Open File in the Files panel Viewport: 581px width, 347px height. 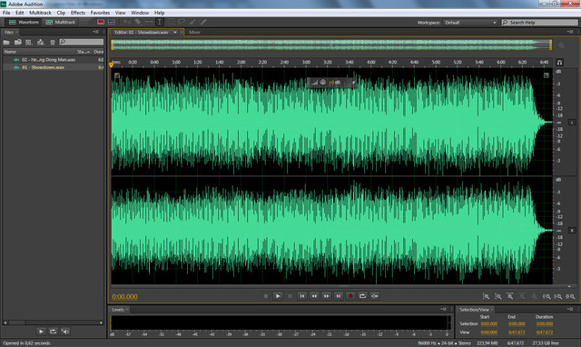click(6, 43)
